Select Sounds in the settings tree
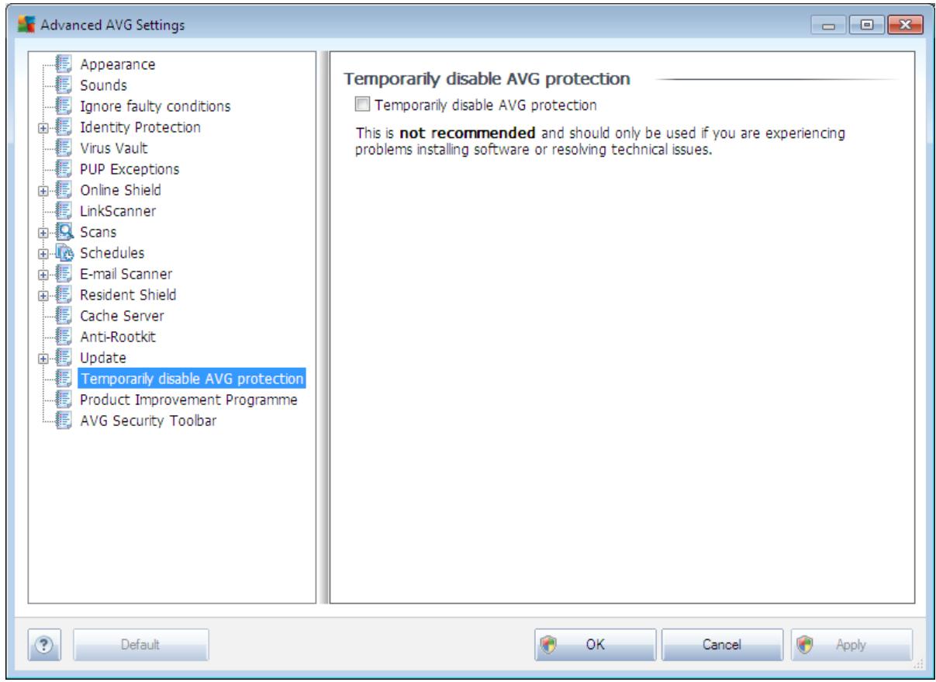 [103, 85]
